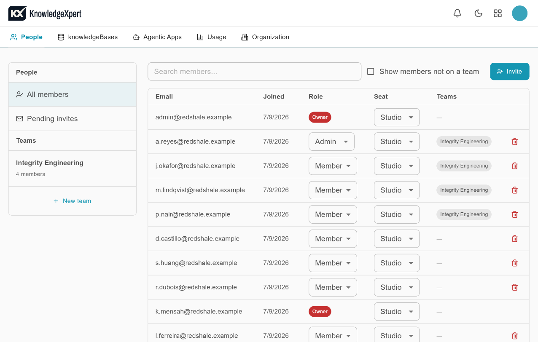Screen dimensions: 538x342
Task: Open seat dropdown for a.reyes
Action: 397,142
